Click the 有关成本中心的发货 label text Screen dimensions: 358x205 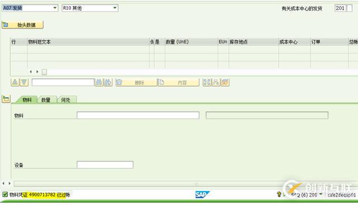(302, 8)
